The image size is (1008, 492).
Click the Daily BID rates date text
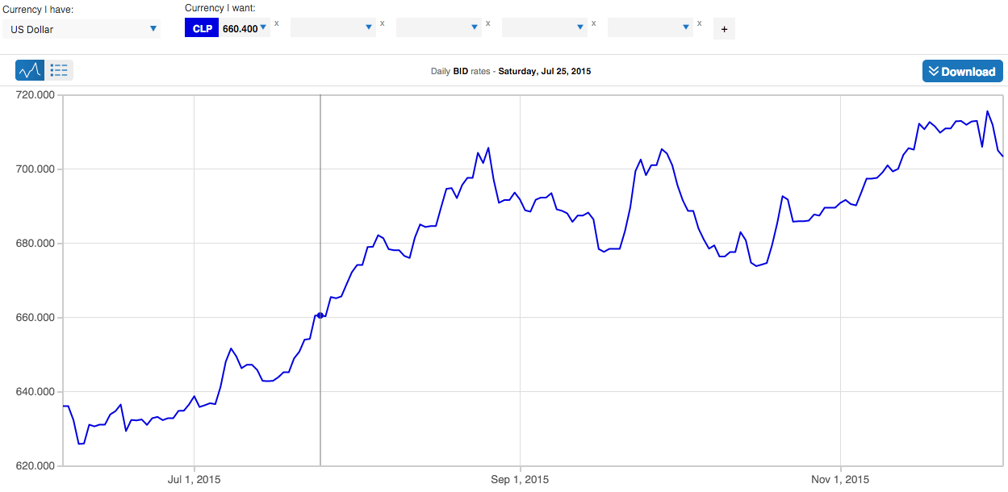coord(512,71)
